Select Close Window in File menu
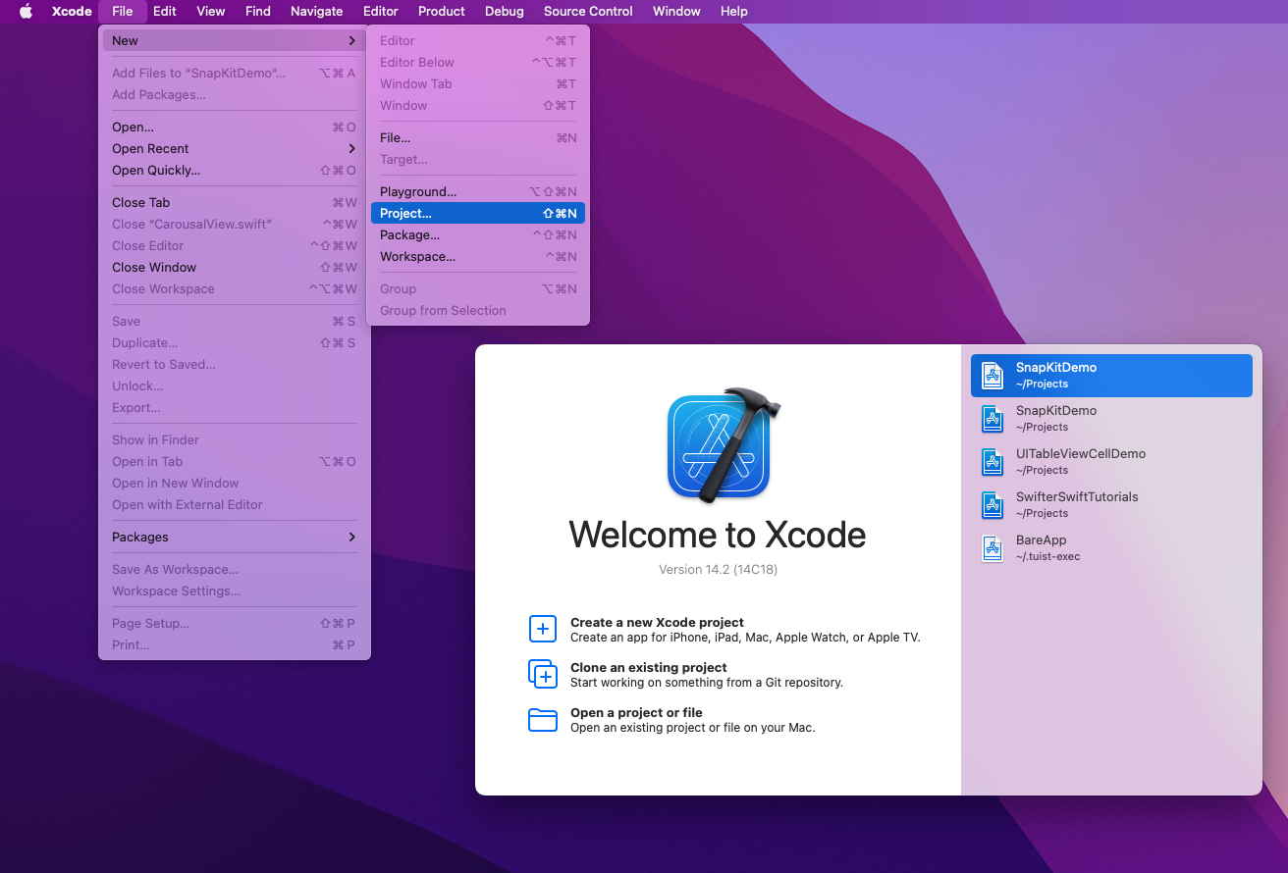The height and width of the screenshot is (873, 1288). [235, 268]
